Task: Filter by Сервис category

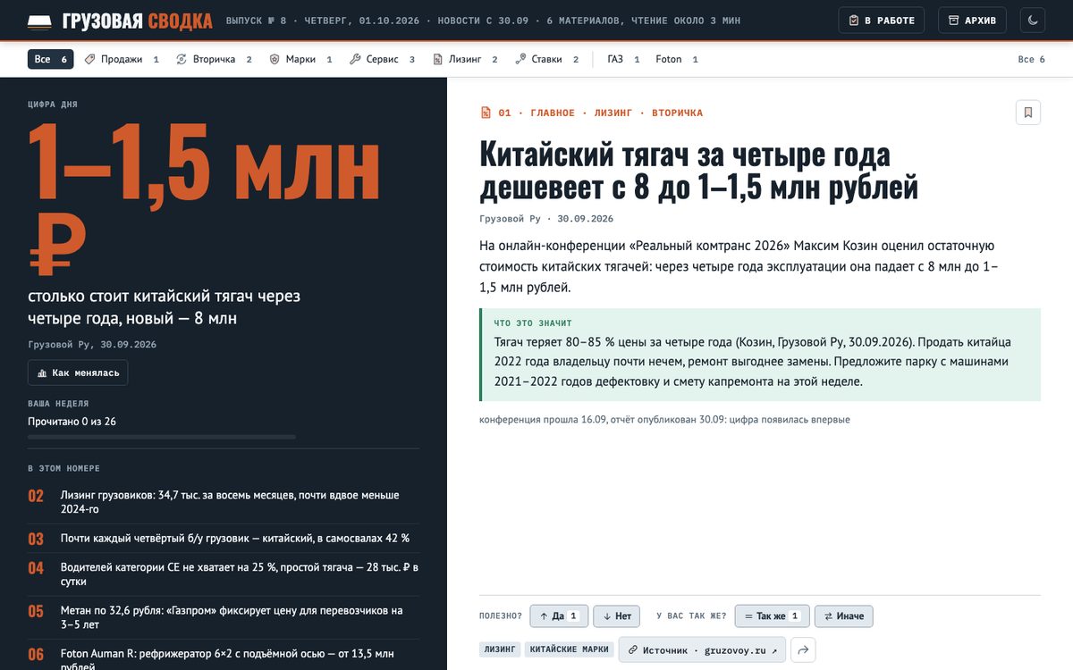Action: tap(382, 59)
